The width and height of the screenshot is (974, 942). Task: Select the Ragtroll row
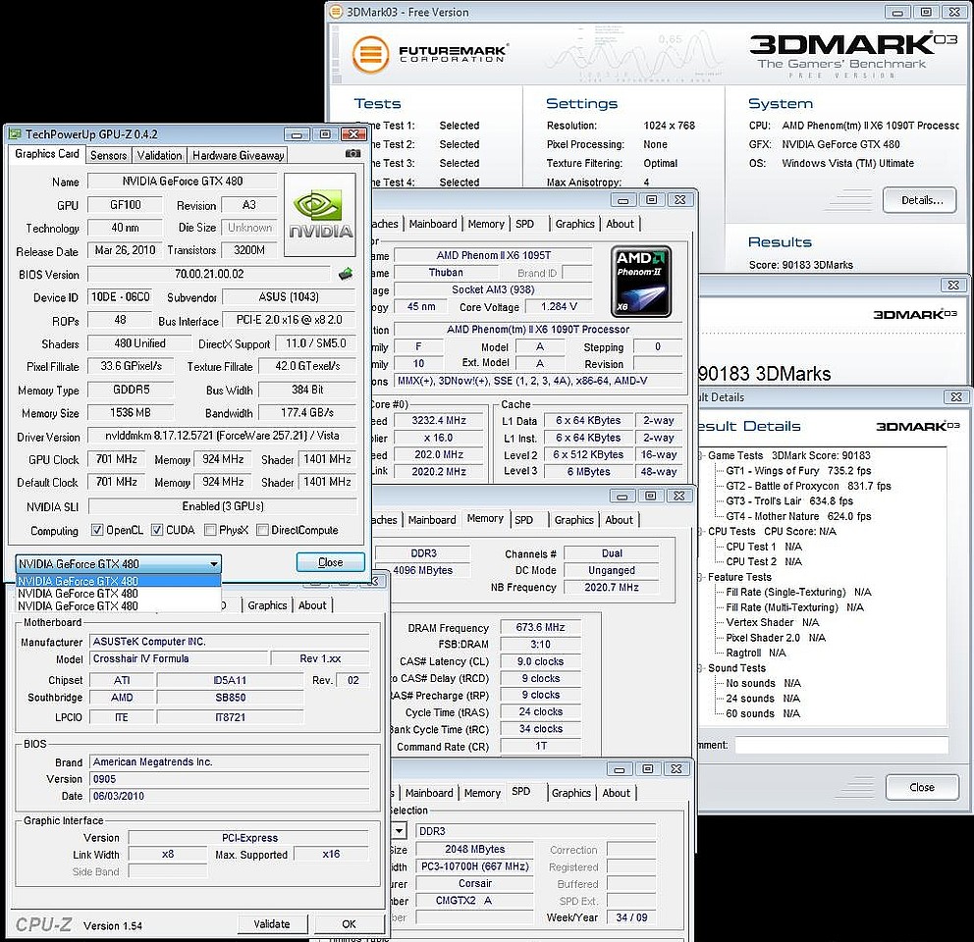click(x=755, y=654)
